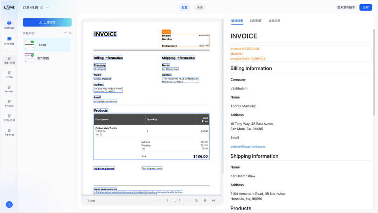The height and width of the screenshot is (213, 378).
Task: Switch to the 评测 tab
Action: tap(199, 7)
